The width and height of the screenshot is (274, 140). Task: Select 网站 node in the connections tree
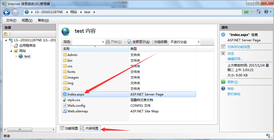[x=23, y=51]
